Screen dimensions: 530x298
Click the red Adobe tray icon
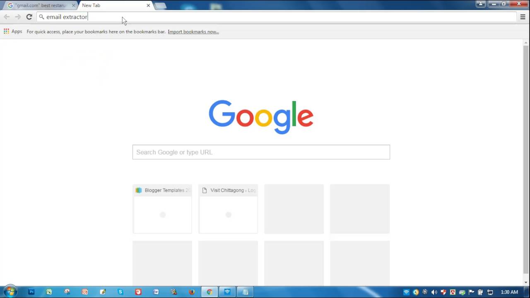coord(453,292)
